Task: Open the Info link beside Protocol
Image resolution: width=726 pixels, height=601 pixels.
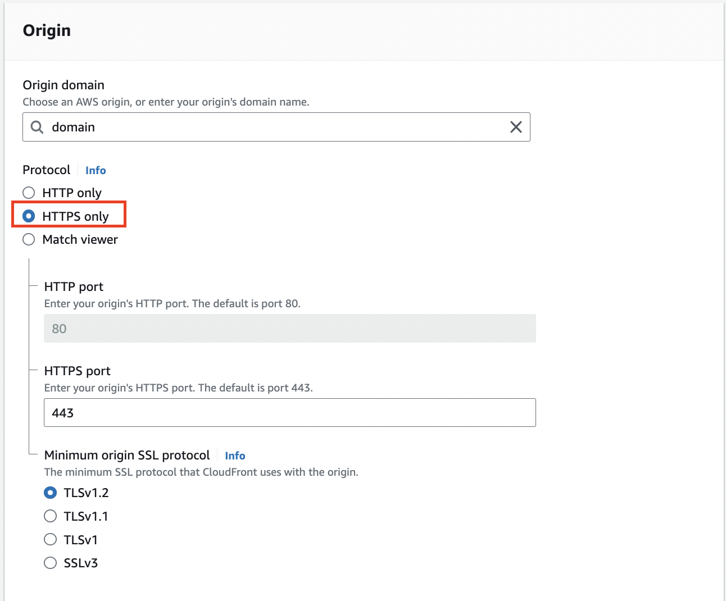Action: click(x=96, y=170)
